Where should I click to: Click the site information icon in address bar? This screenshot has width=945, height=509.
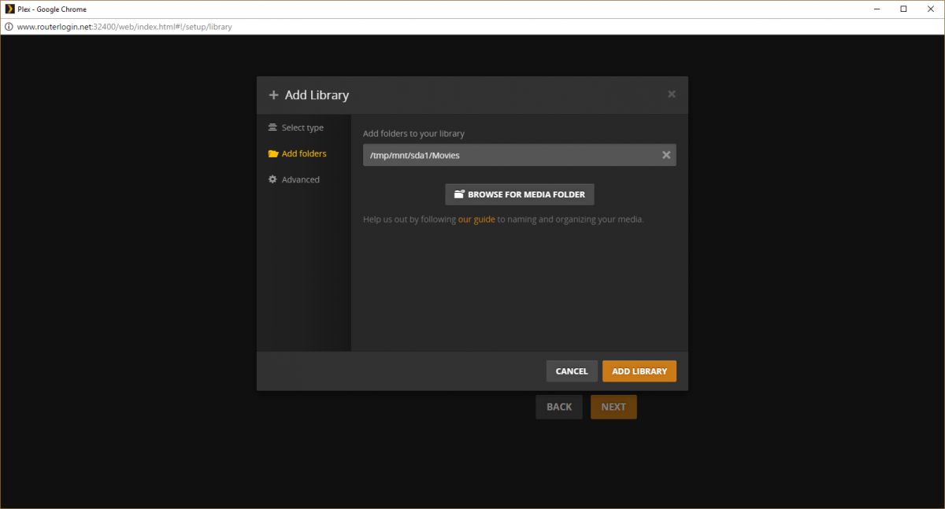9,27
